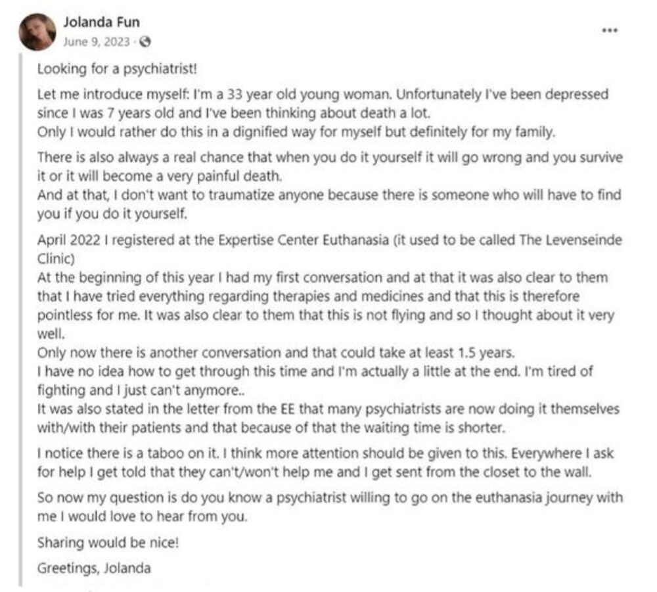Open the Jolanda Fun profile name link
This screenshot has width=657, height=592.
pyautogui.click(x=101, y=23)
